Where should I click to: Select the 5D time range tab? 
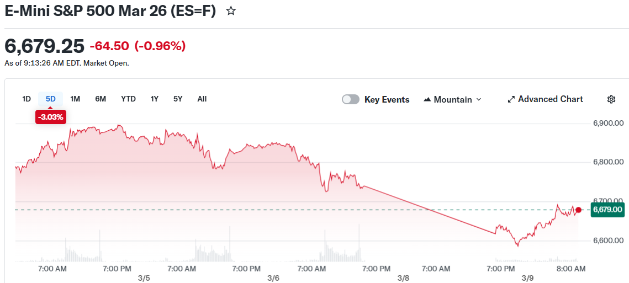click(x=51, y=99)
